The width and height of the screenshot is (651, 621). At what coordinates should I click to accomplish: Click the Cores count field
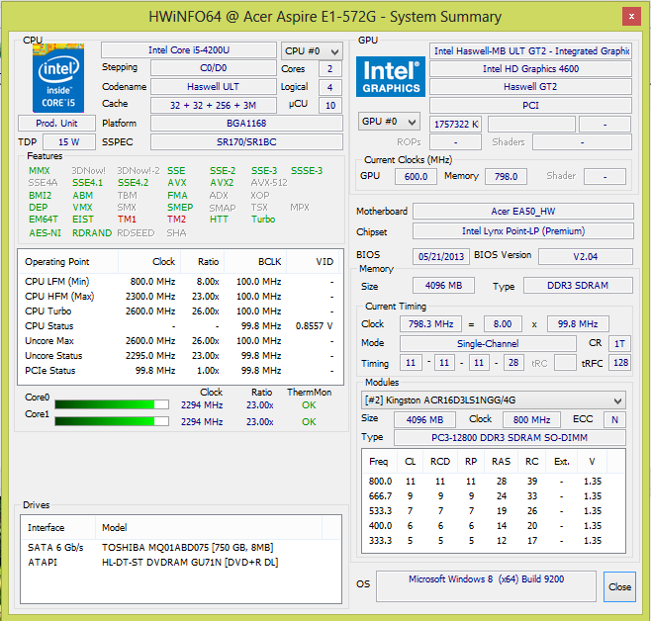click(330, 69)
